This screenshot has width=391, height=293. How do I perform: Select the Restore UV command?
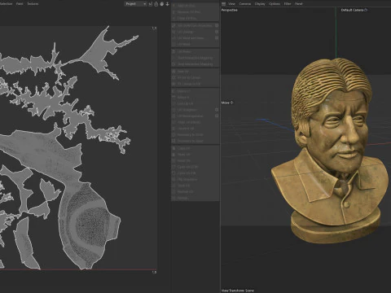195,192
